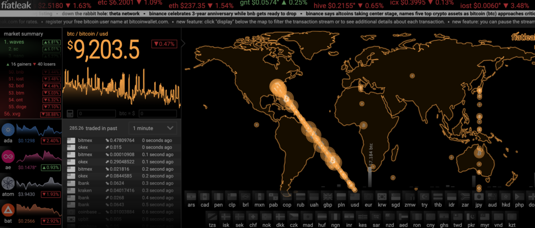Image resolution: width=535 pixels, height=228 pixels.
Task: Choose the ars currency flag
Action: click(x=191, y=197)
